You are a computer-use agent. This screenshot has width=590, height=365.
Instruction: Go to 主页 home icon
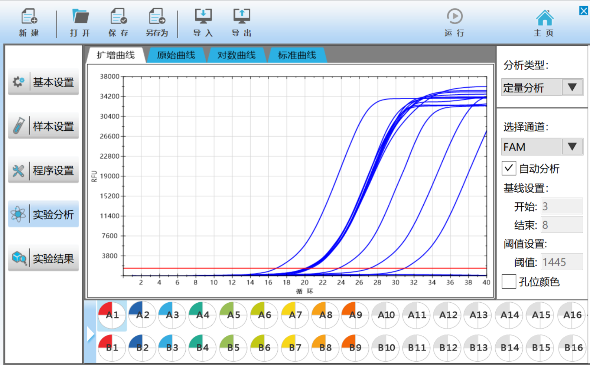(x=544, y=18)
